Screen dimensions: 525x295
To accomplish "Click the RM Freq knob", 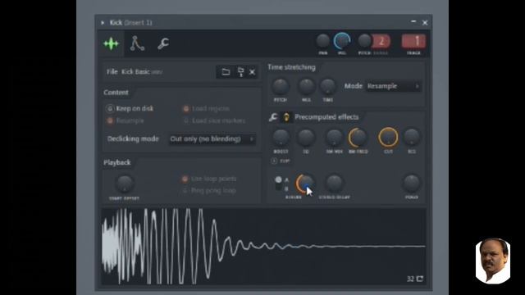I will pyautogui.click(x=358, y=138).
